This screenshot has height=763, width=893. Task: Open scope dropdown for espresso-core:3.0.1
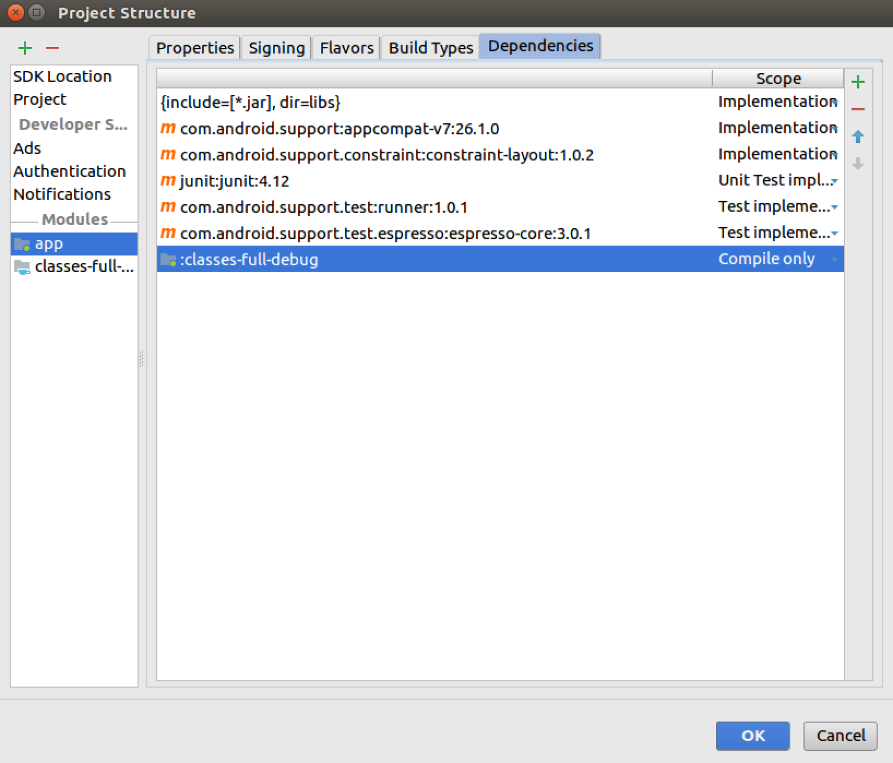pyautogui.click(x=834, y=234)
